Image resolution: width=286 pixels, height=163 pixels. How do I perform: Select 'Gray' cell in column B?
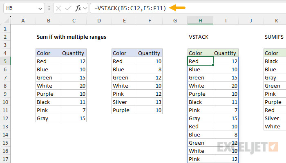[x=48, y=119]
